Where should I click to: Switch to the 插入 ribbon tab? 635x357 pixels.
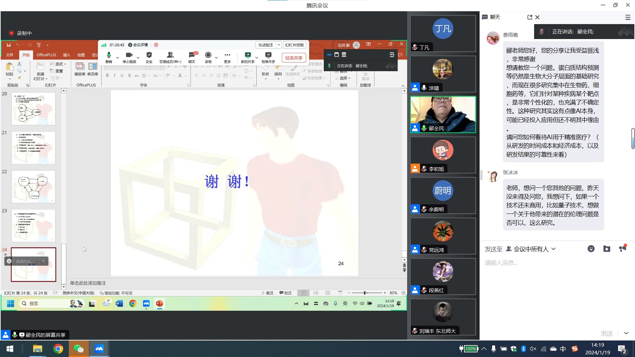[x=66, y=55]
